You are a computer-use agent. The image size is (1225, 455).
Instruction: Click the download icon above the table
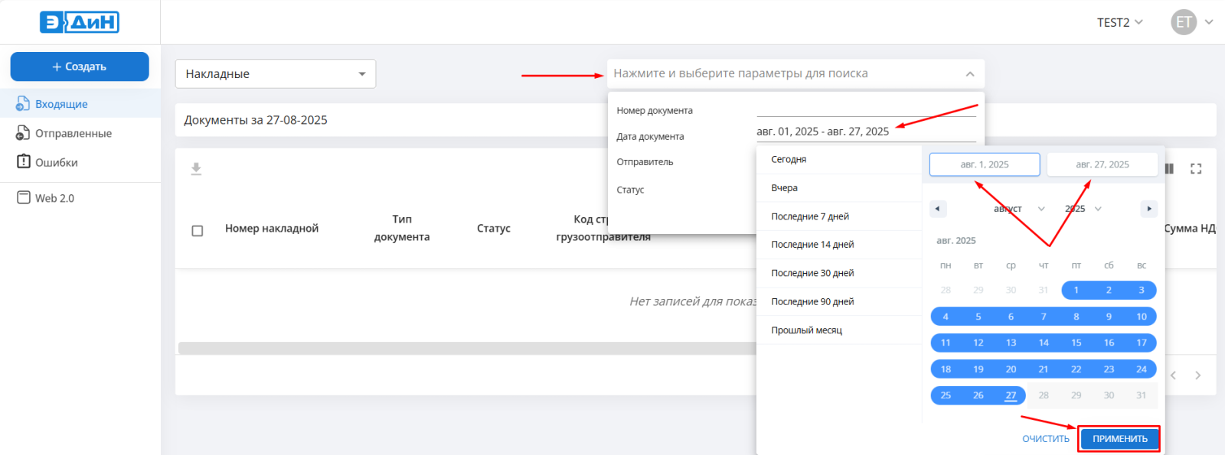196,169
